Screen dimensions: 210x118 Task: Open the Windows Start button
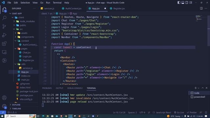(2, 116)
